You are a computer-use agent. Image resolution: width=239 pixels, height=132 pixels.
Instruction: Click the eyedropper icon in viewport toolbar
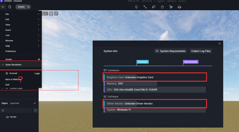[x=56, y=14]
